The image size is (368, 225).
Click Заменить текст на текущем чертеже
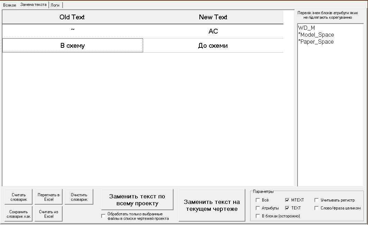[211, 205]
